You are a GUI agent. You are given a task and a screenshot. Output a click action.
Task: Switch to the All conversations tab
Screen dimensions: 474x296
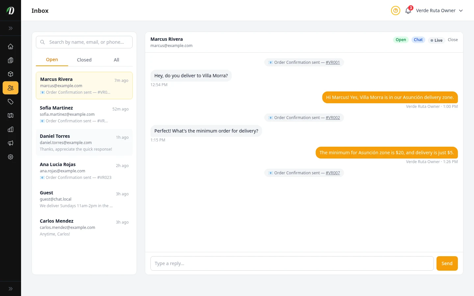point(117,60)
